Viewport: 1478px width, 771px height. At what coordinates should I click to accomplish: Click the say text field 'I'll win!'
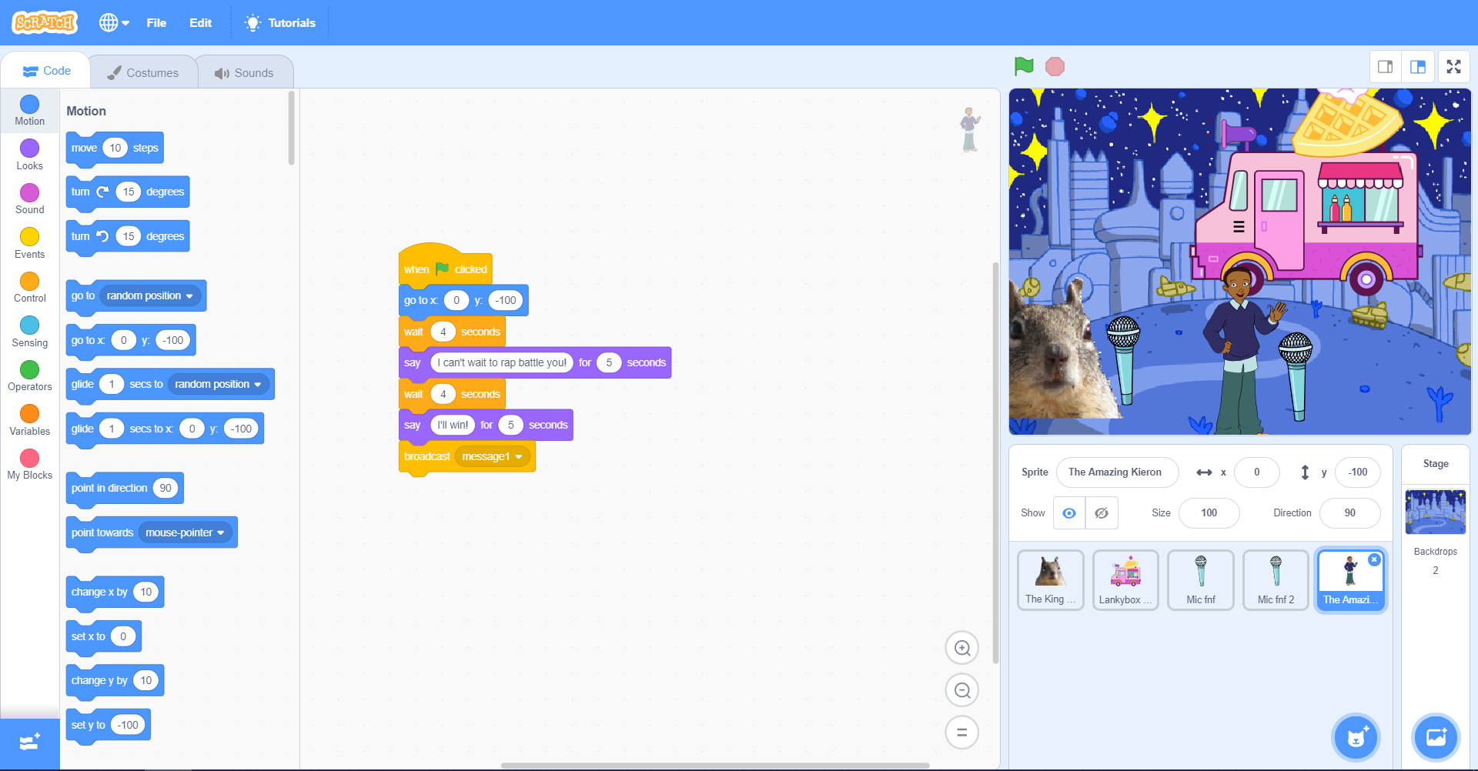pos(453,426)
